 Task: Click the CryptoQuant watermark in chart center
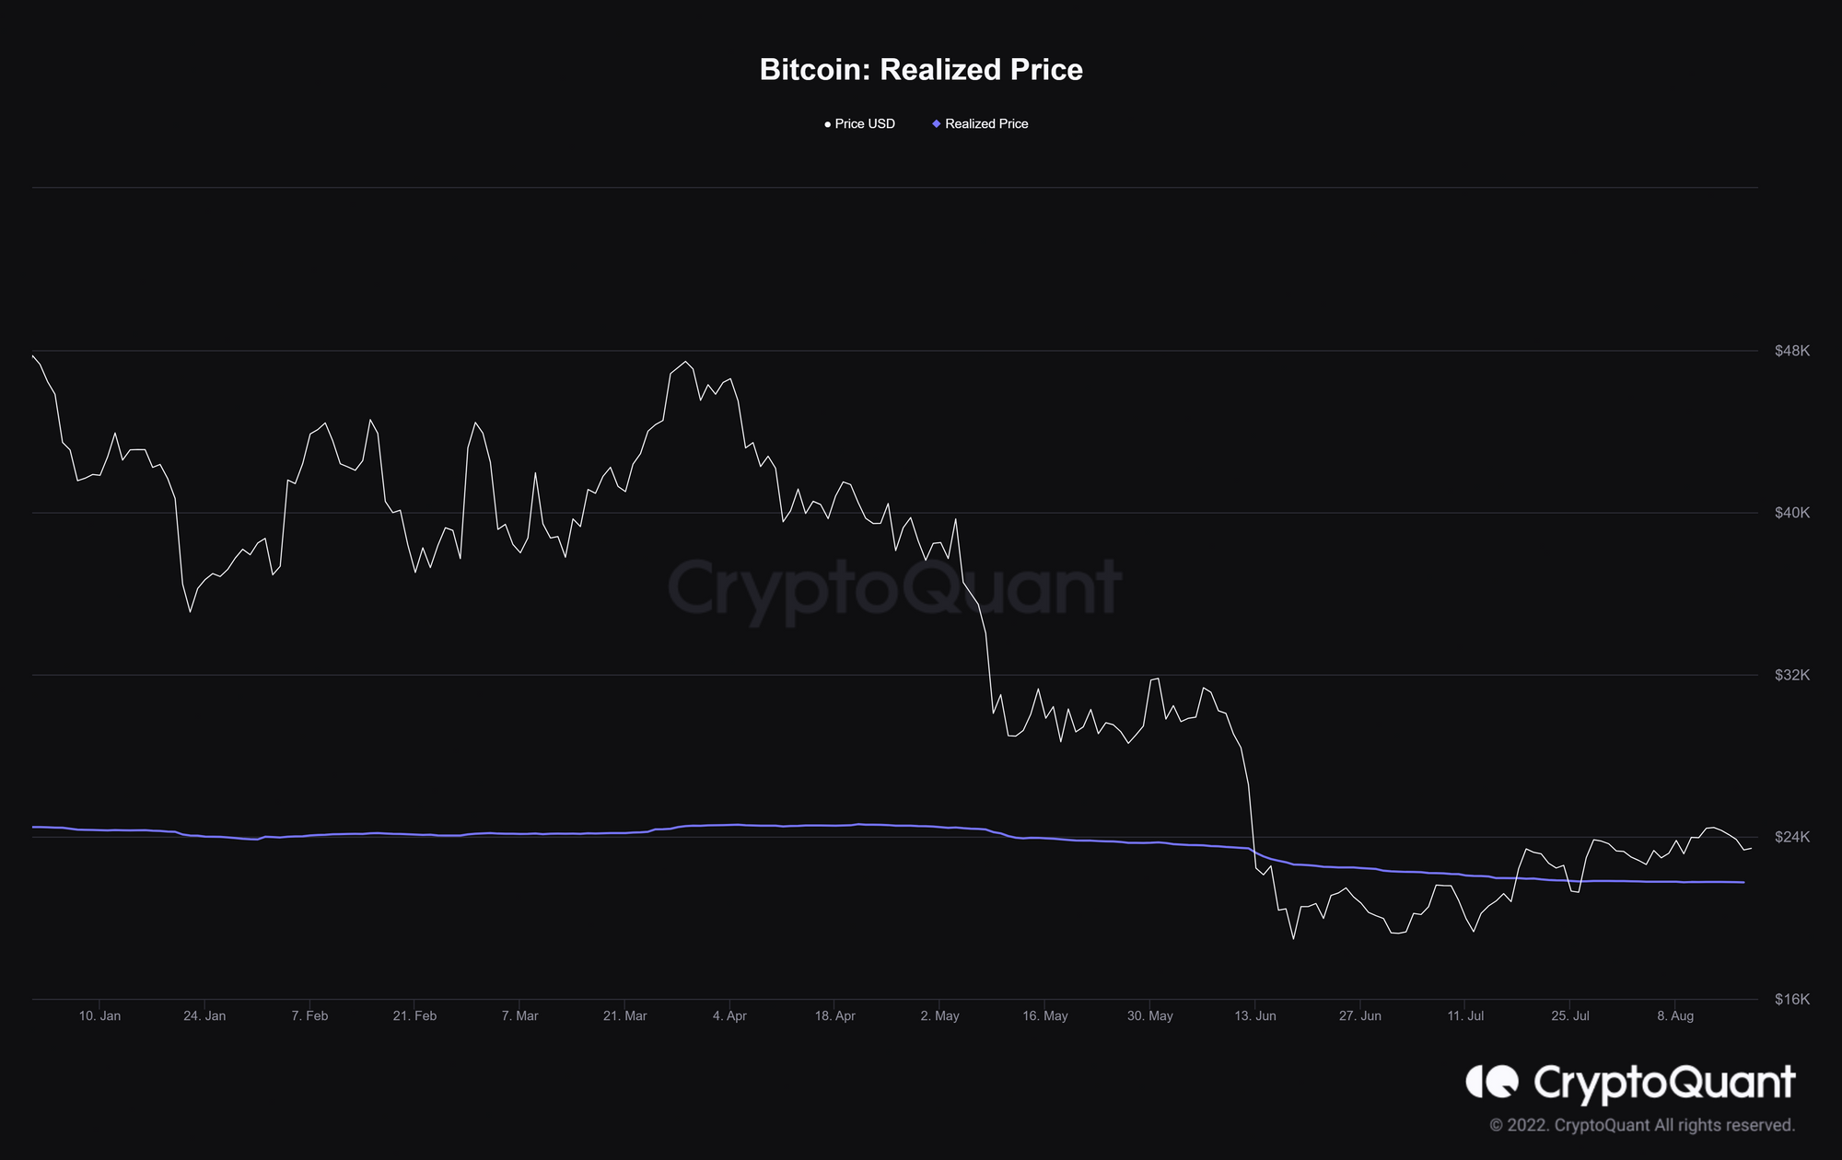893,587
